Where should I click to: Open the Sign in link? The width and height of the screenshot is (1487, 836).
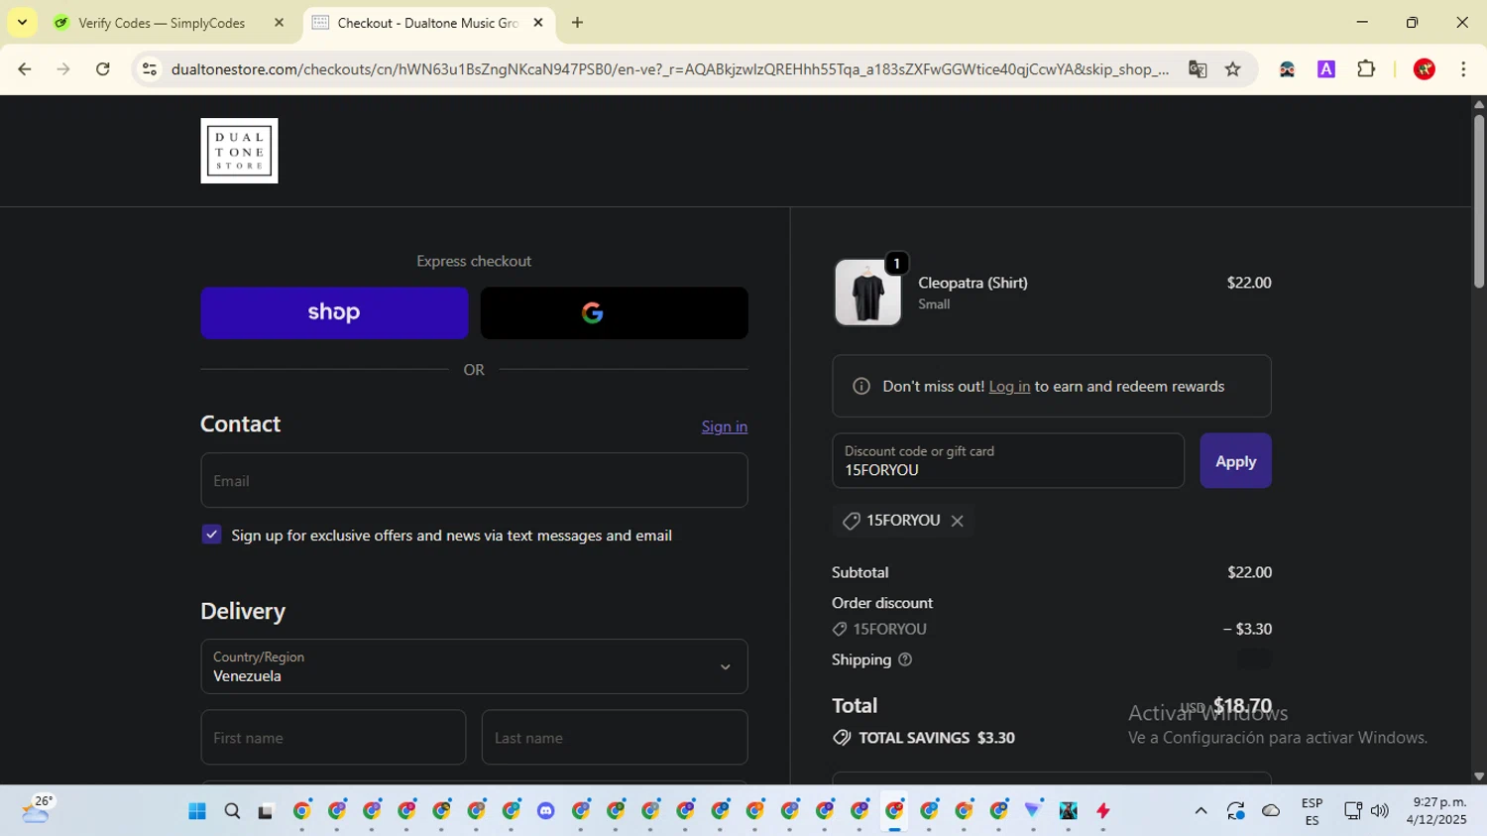point(725,426)
